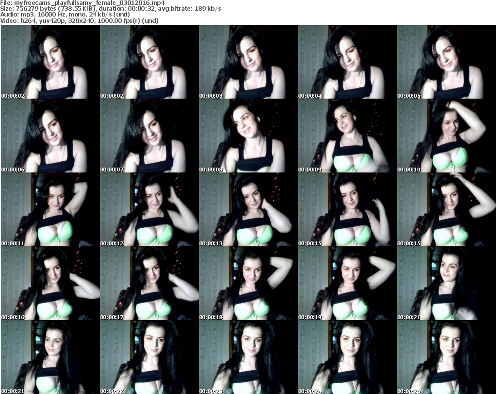This screenshot has height=394, width=497.
Task: Select the thumbnail stamped 00:00:04
Action: pyautogui.click(x=347, y=62)
